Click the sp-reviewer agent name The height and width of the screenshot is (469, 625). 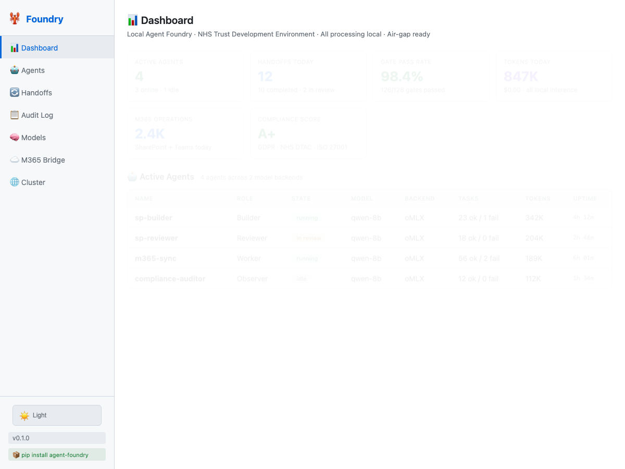click(x=156, y=238)
